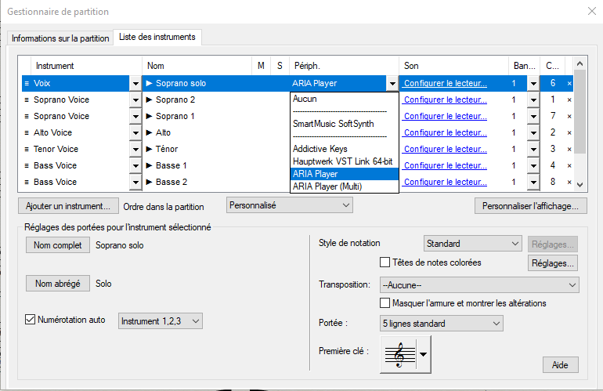Expand the Style de notation combo box

pos(472,244)
